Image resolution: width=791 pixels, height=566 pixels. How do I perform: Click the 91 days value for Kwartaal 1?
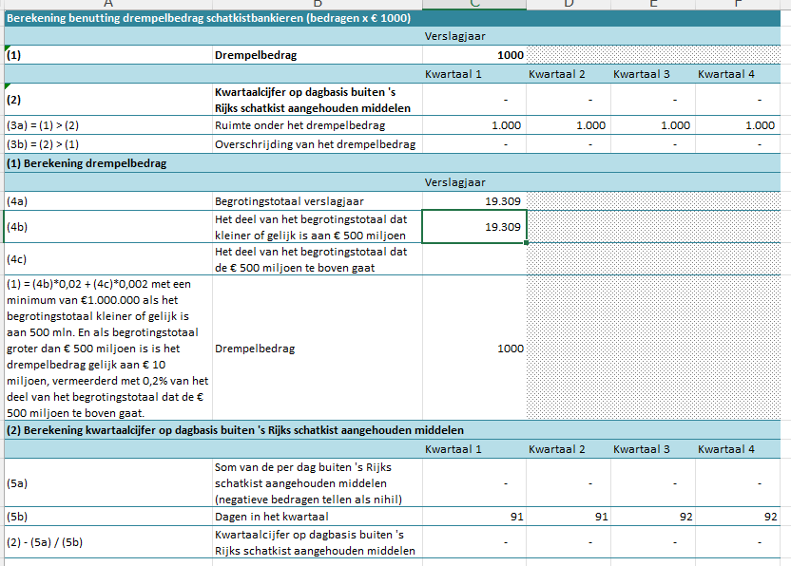[x=474, y=517]
